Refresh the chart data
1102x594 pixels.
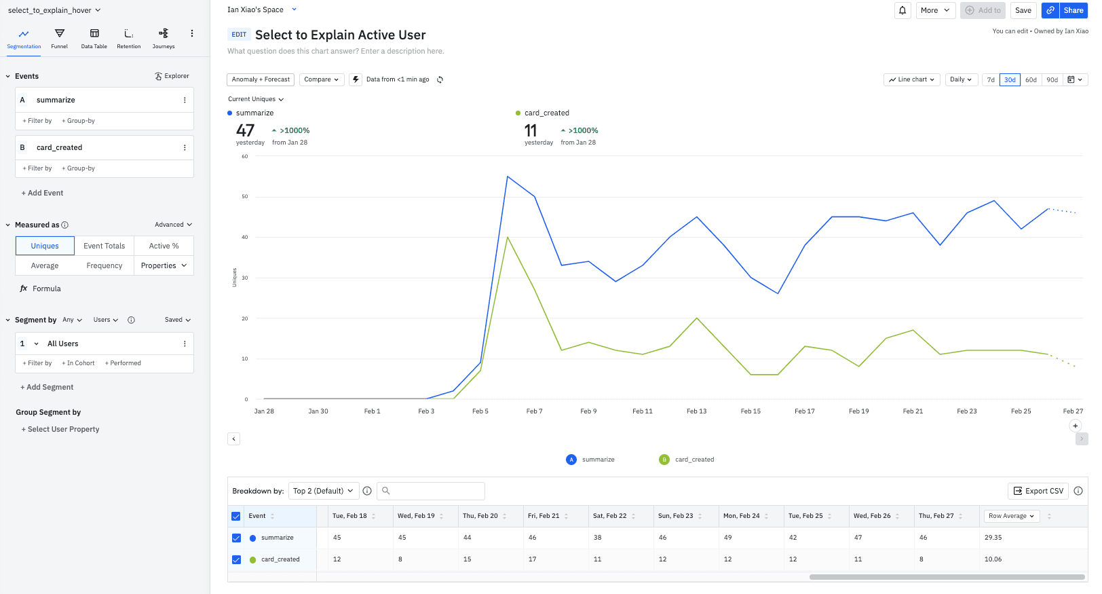point(440,79)
